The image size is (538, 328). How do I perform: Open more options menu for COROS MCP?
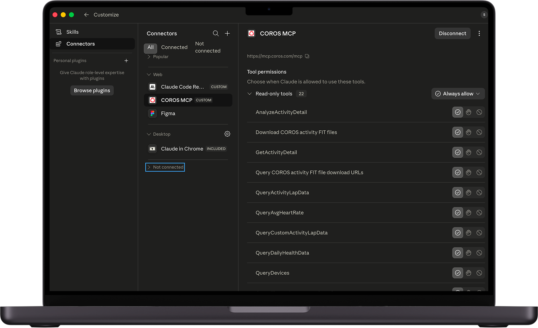click(x=479, y=33)
